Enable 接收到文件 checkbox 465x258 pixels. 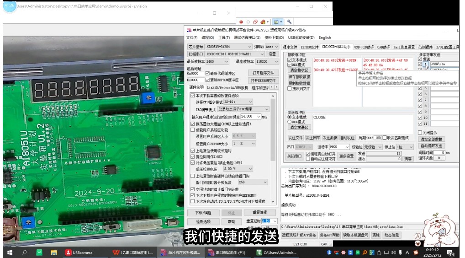click(x=290, y=88)
